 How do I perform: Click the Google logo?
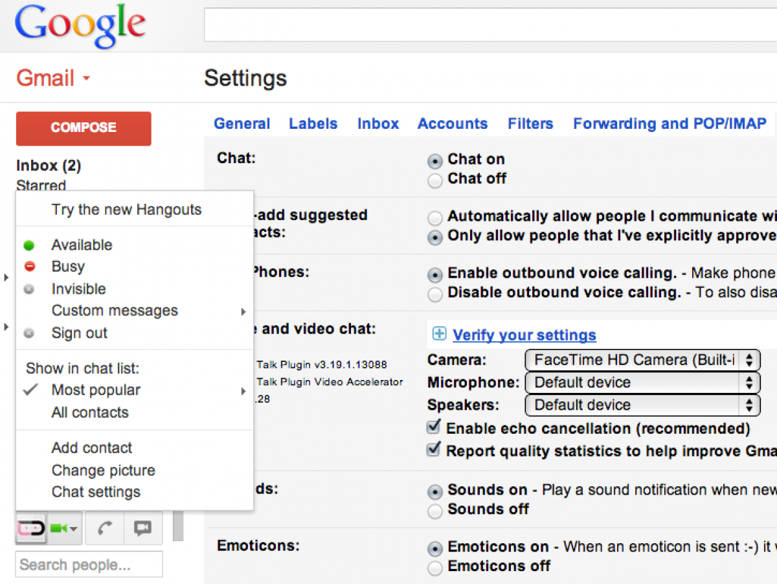(80, 27)
